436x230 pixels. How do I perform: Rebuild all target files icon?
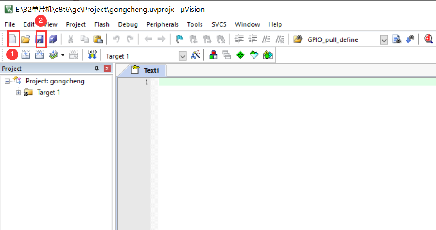(39, 55)
